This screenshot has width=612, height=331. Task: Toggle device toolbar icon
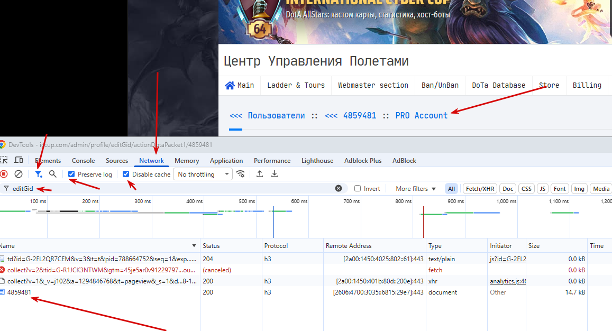pos(19,160)
